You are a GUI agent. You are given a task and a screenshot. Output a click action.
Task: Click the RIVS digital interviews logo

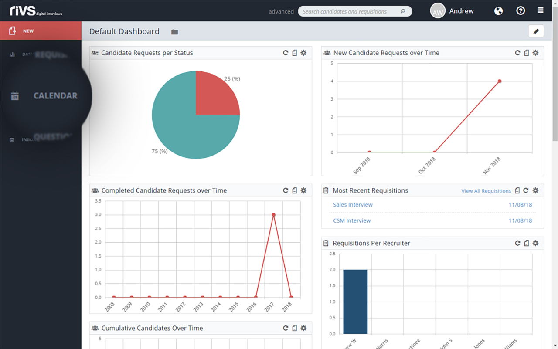click(x=36, y=11)
